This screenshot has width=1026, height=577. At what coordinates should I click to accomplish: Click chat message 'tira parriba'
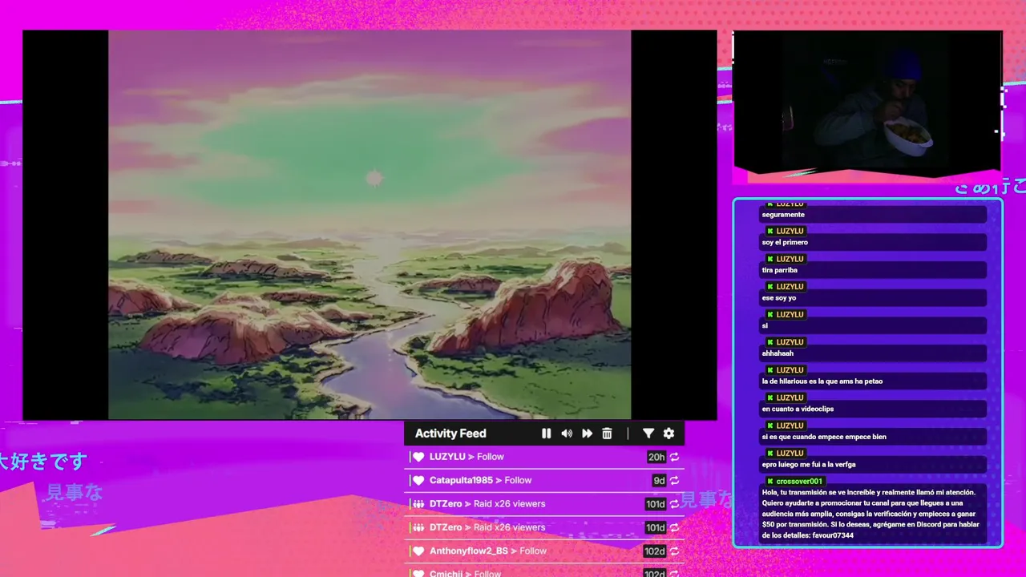[780, 270]
